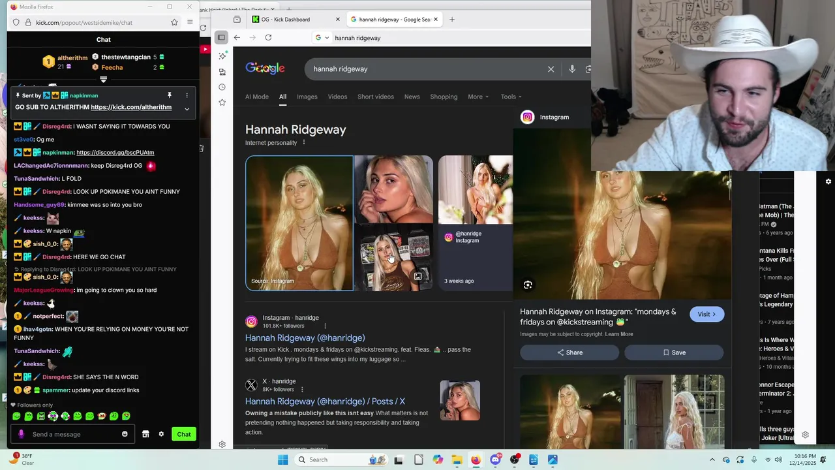Bookmark the Kick chat popout with star
This screenshot has height=470, width=835.
(174, 22)
